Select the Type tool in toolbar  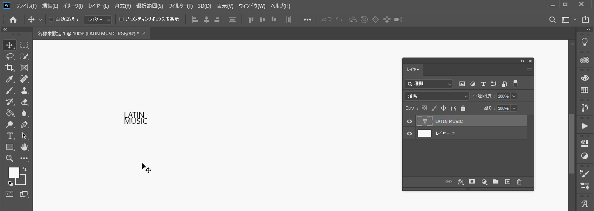[x=10, y=136]
